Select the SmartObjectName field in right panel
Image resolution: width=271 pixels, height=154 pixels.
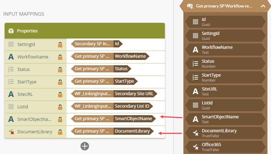click(225, 119)
